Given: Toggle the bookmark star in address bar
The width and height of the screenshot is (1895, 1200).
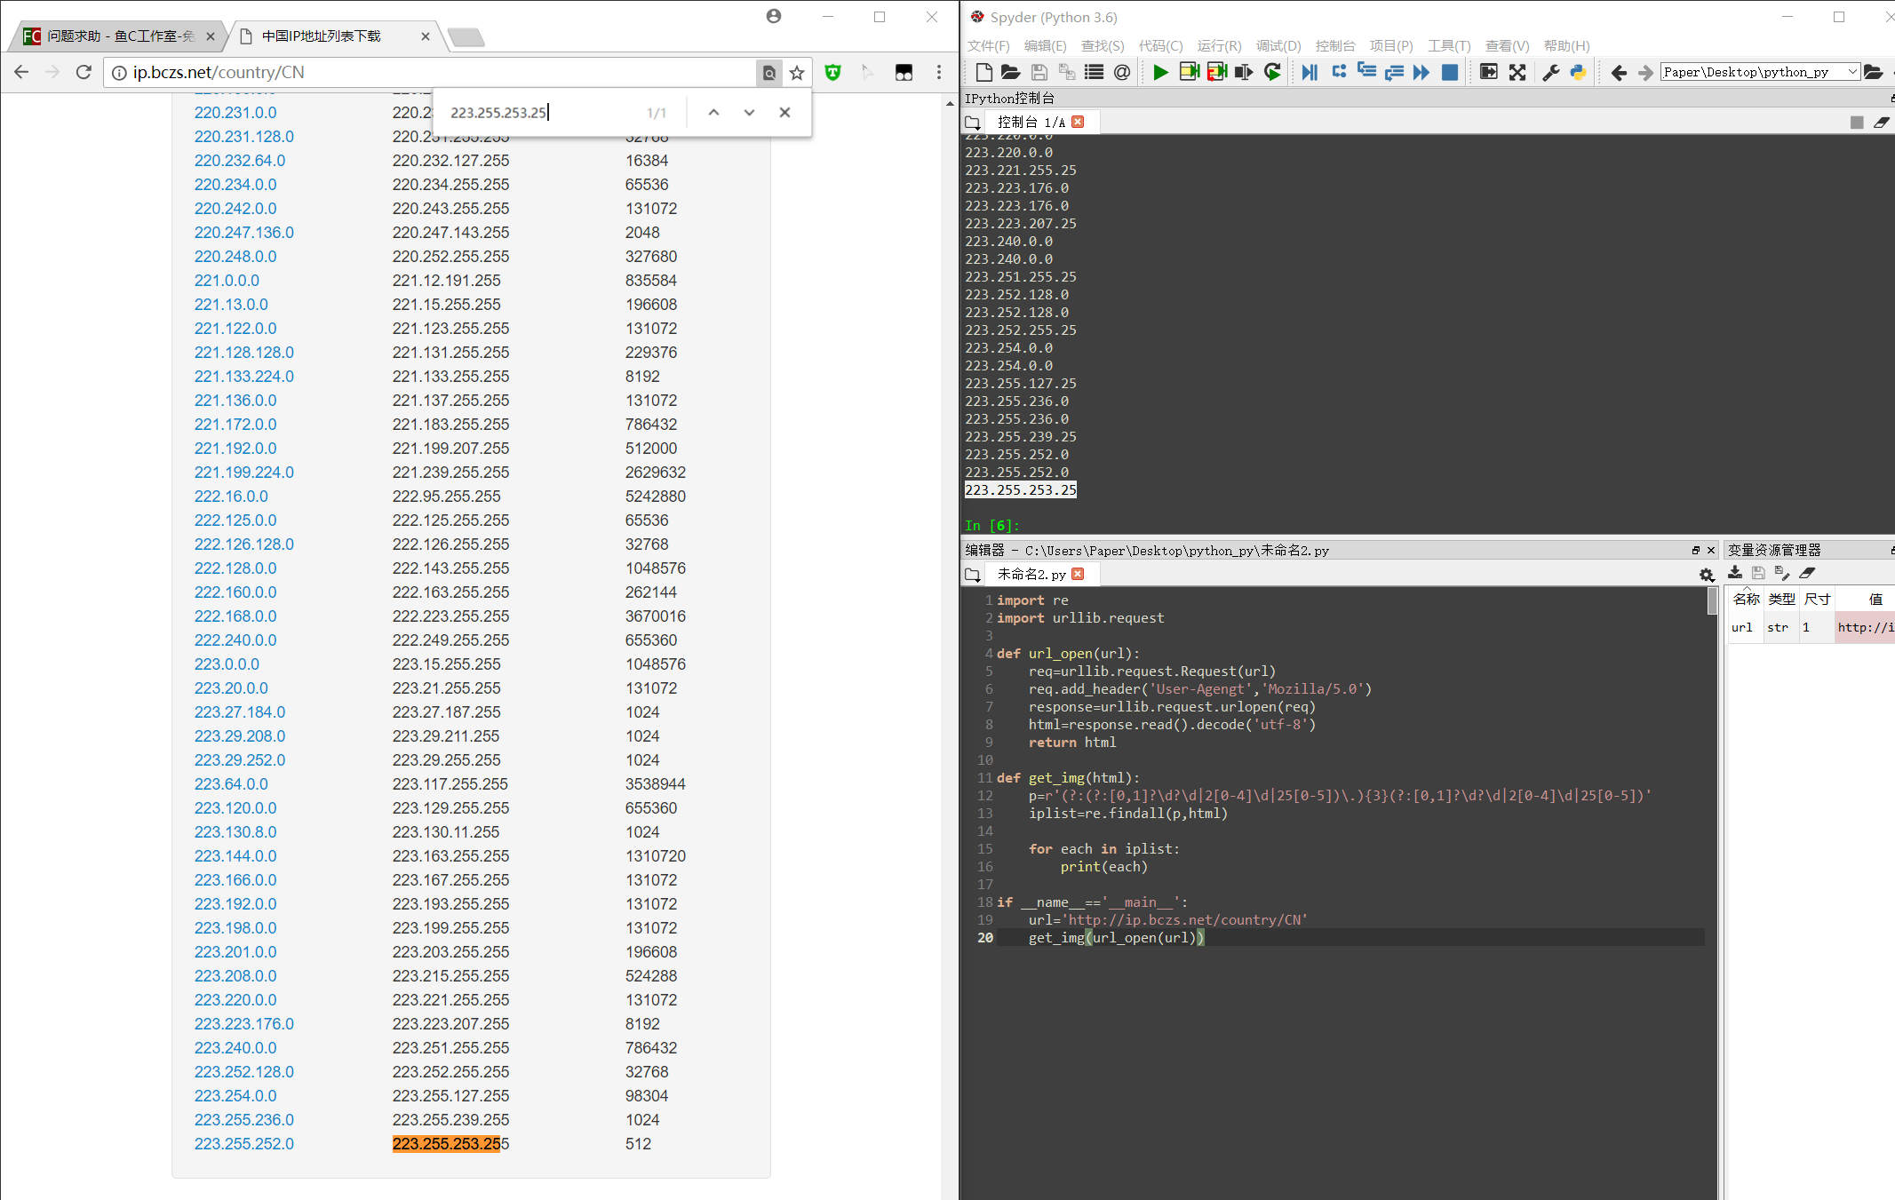Looking at the screenshot, I should point(797,73).
